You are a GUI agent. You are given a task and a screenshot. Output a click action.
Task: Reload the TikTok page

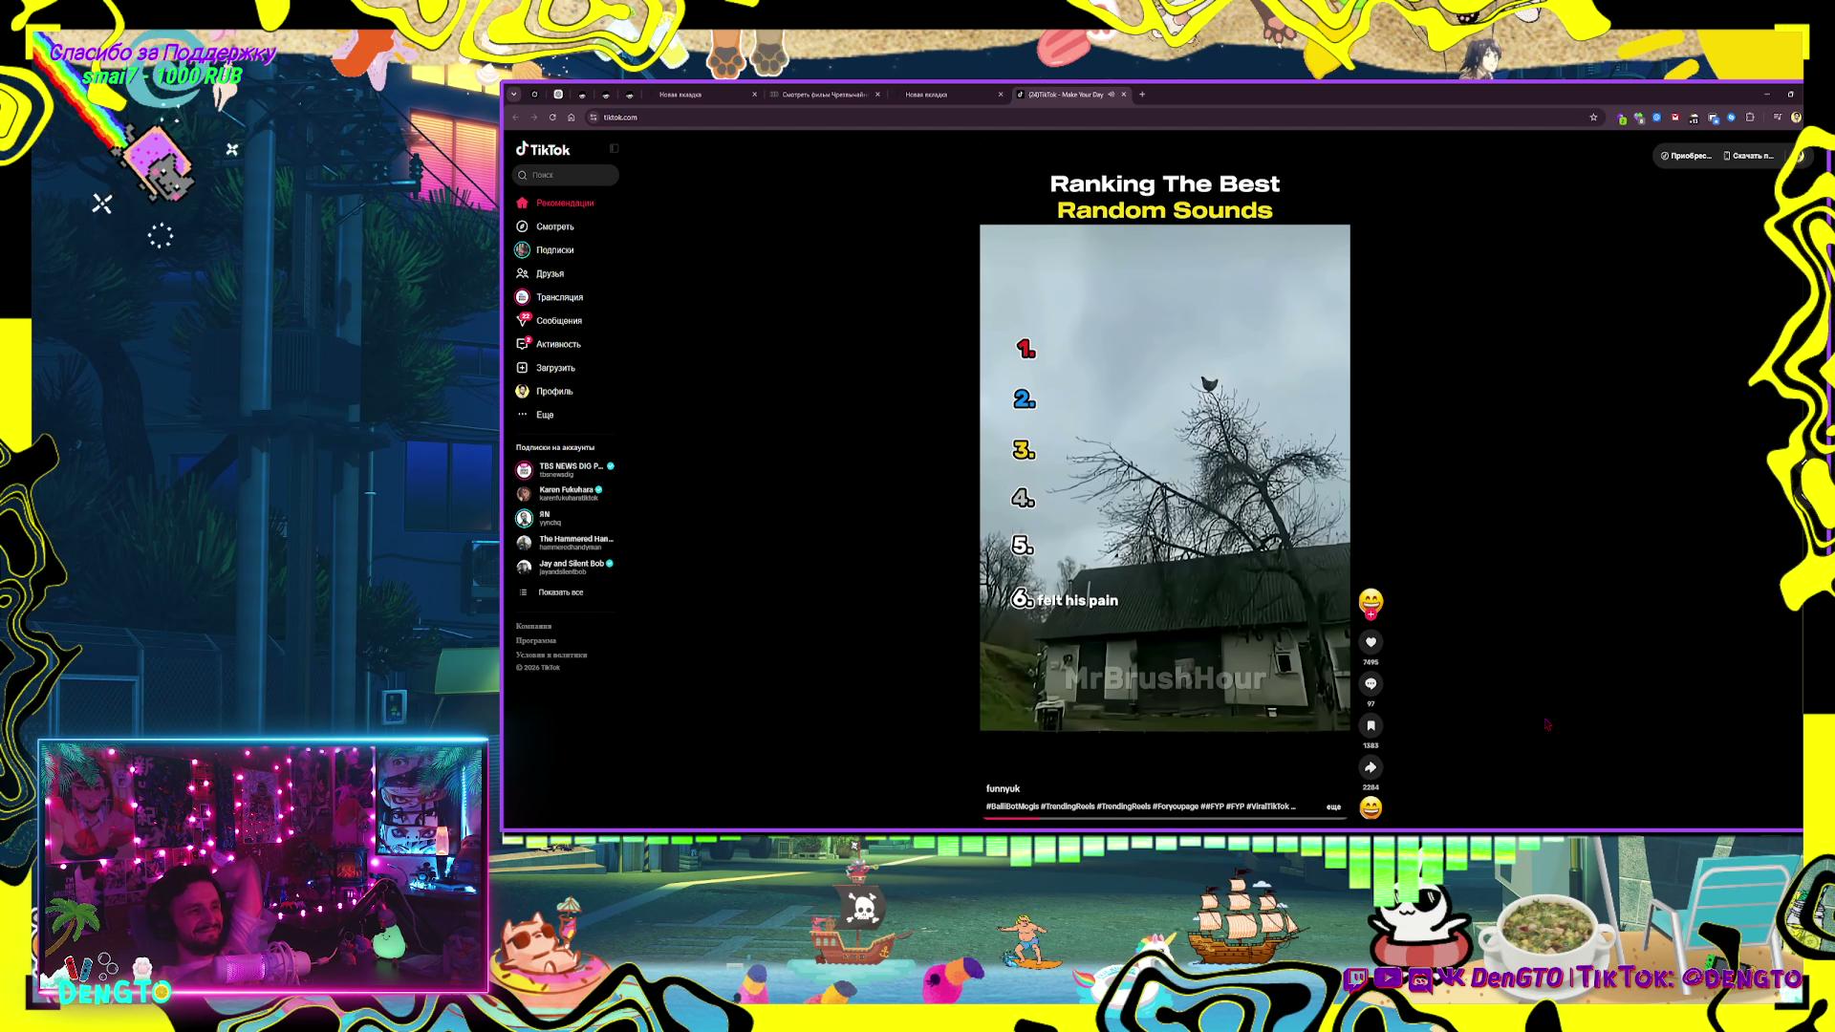pyautogui.click(x=552, y=118)
